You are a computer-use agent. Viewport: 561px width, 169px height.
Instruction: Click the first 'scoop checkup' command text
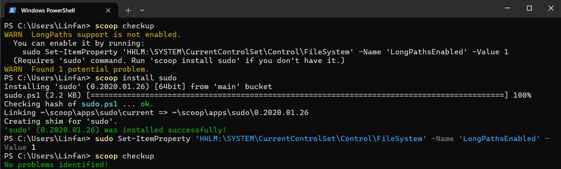click(125, 26)
